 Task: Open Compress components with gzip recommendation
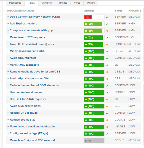31,30
